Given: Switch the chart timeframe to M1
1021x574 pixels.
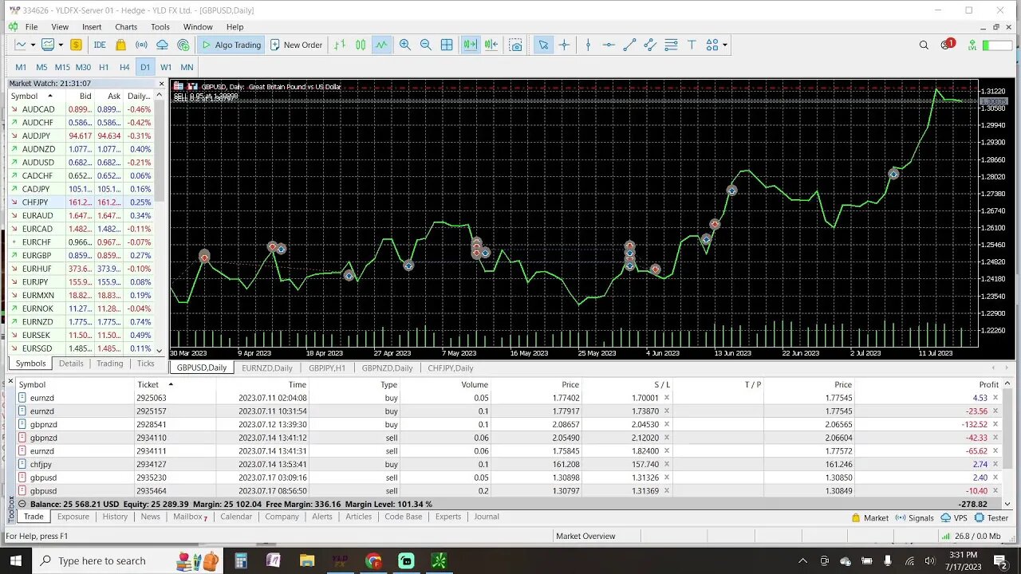Looking at the screenshot, I should click(x=21, y=68).
